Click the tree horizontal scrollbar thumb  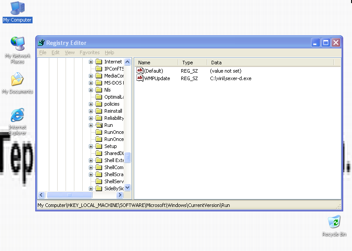[x=70, y=195]
